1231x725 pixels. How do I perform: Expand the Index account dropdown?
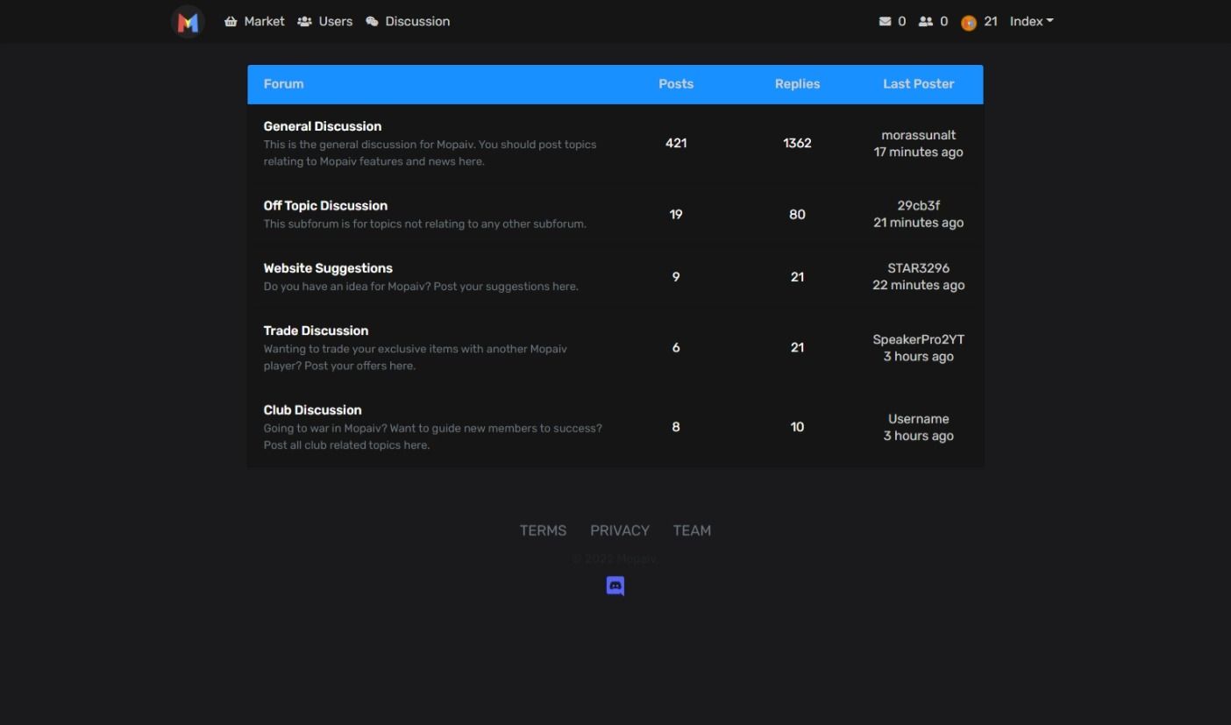point(1031,22)
